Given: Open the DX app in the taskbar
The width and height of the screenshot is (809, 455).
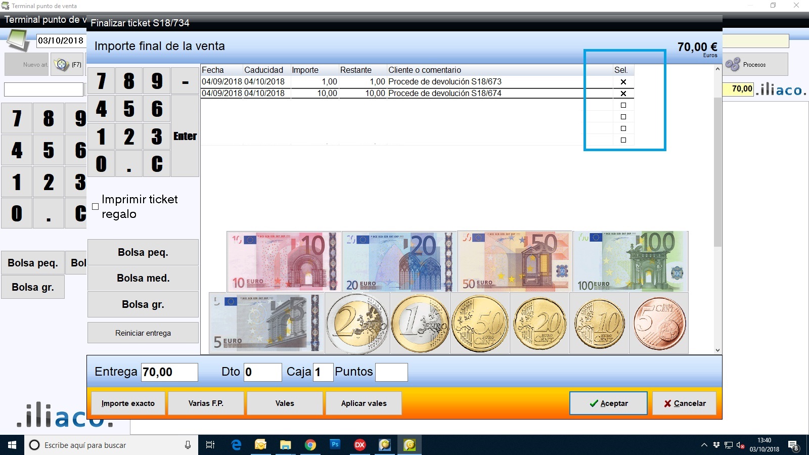Looking at the screenshot, I should (360, 445).
